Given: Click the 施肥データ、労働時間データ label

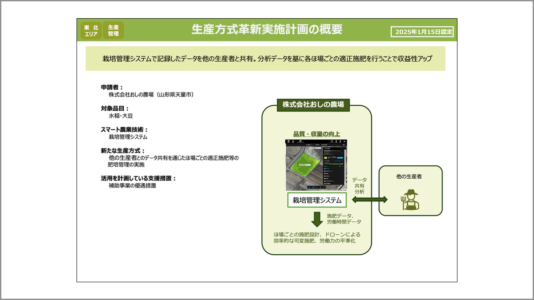Looking at the screenshot, I should point(344,219).
